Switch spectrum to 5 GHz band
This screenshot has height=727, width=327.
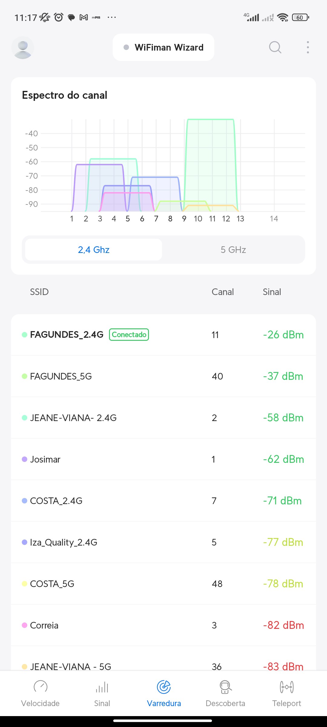point(233,250)
